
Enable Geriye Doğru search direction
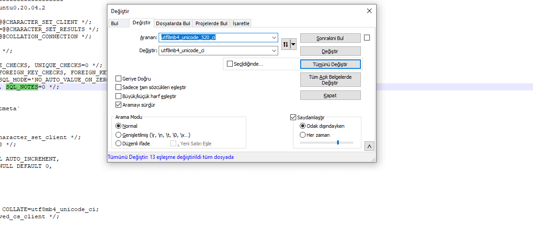coord(119,79)
